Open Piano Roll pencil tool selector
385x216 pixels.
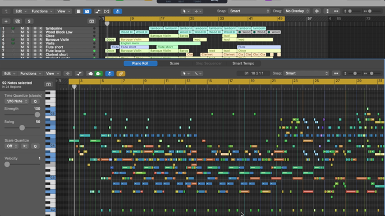tap(198, 73)
